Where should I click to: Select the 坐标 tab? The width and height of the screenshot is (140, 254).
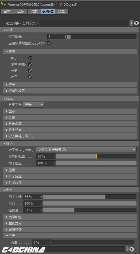pos(21,11)
